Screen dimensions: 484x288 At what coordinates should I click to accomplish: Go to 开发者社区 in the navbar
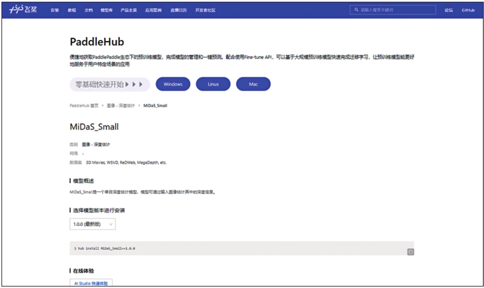205,10
